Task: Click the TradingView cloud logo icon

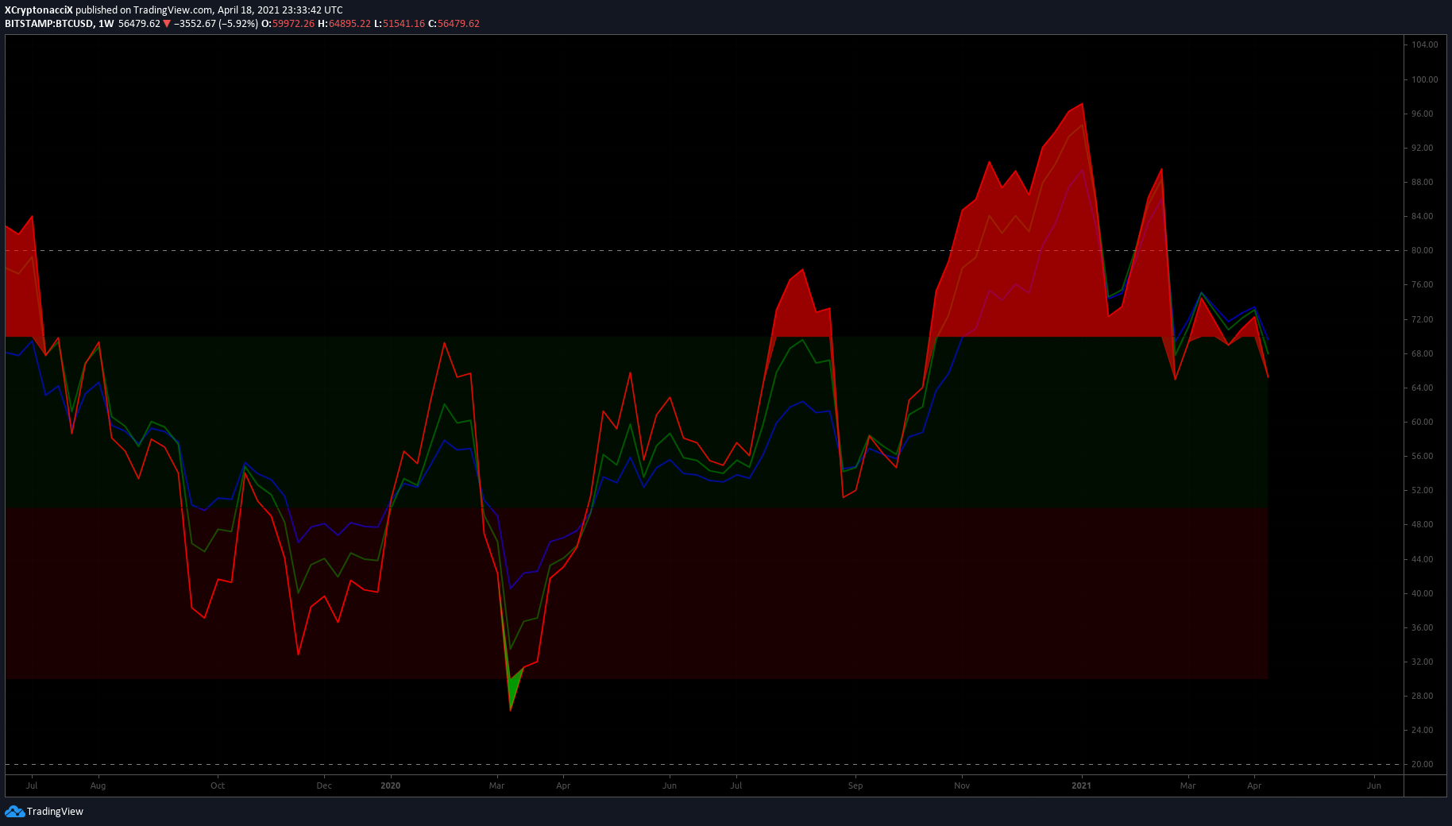Action: click(14, 811)
